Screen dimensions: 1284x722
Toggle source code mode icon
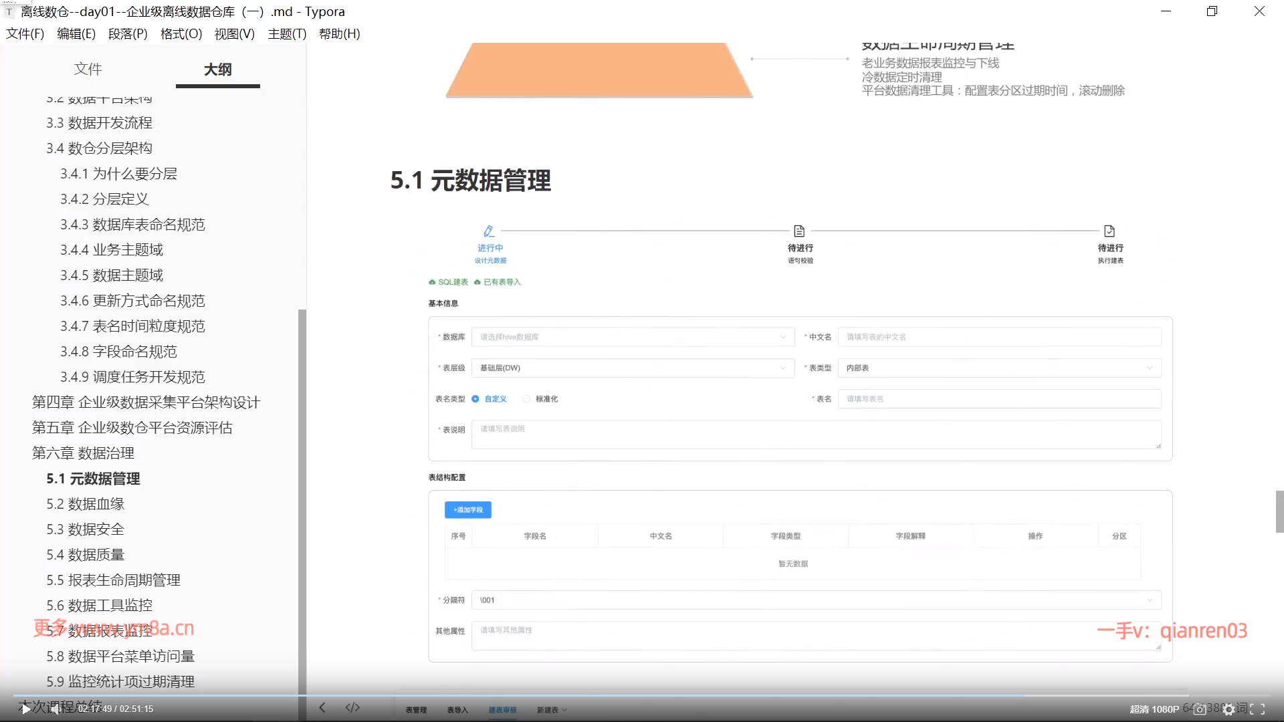point(352,707)
